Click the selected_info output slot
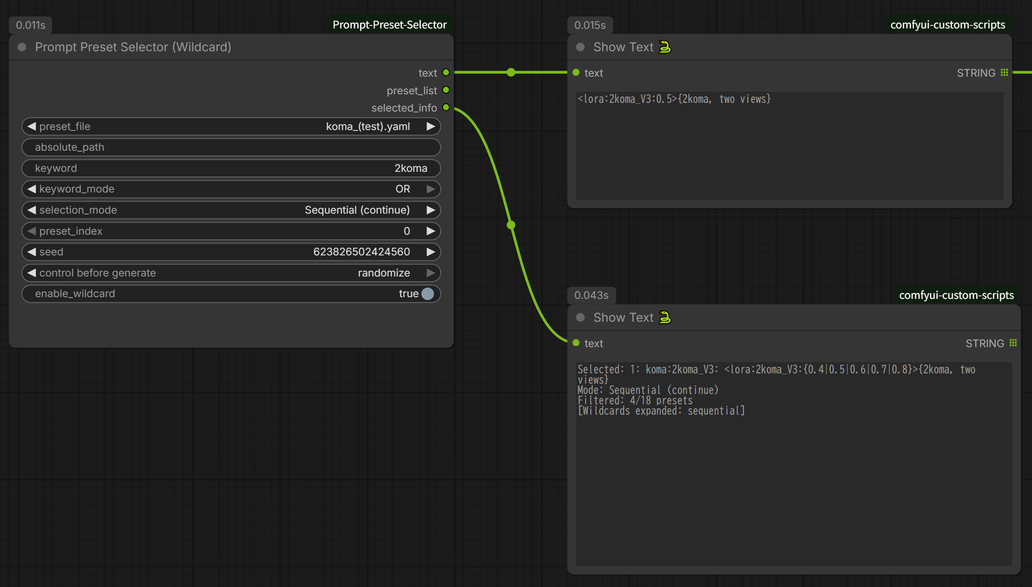 [446, 107]
